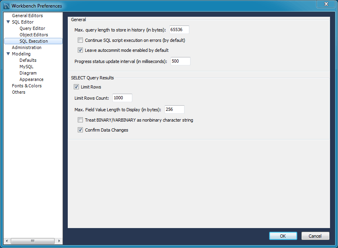Click the Limit Rows Count field

[122, 98]
